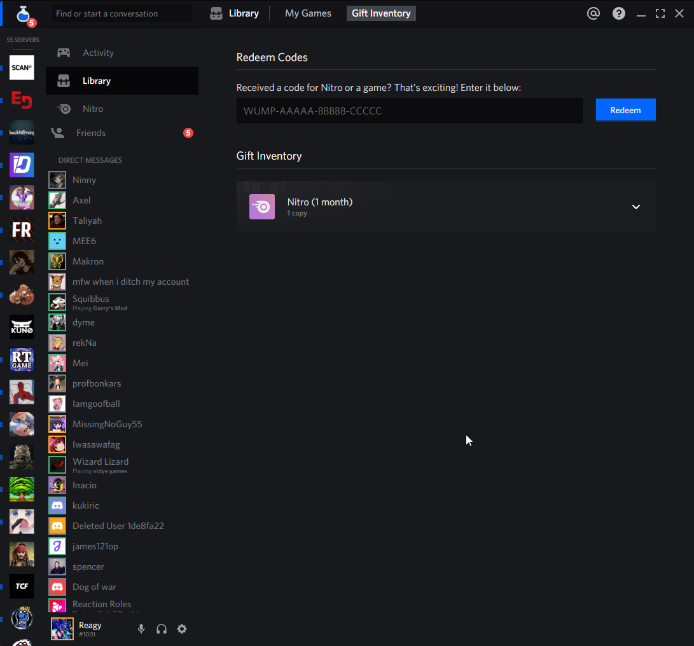Open the blue gorilla server icon

pyautogui.click(x=22, y=619)
